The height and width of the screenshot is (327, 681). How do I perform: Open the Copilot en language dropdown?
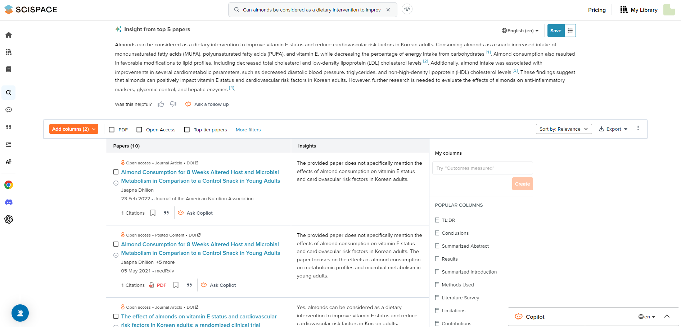[647, 317]
